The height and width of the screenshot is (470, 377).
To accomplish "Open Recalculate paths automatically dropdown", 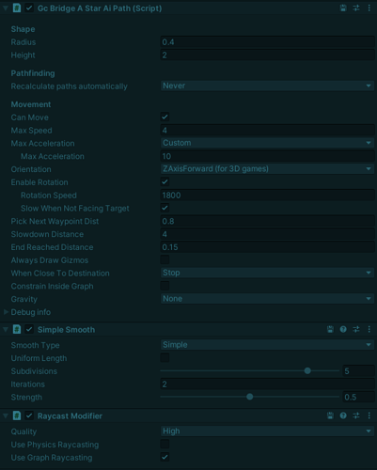I will (267, 86).
